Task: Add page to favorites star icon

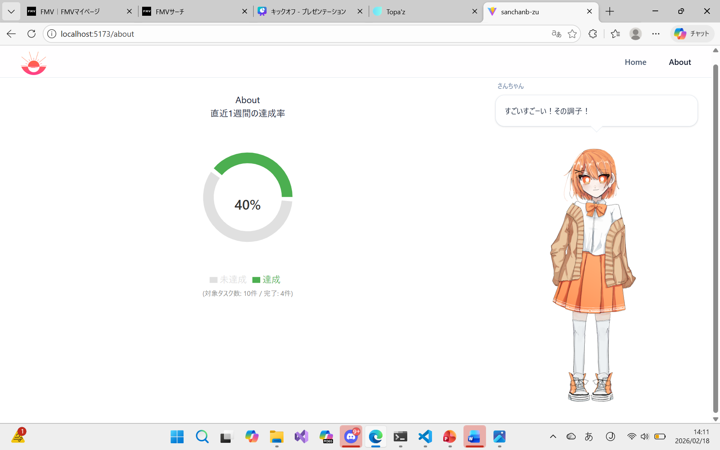Action: [x=572, y=34]
